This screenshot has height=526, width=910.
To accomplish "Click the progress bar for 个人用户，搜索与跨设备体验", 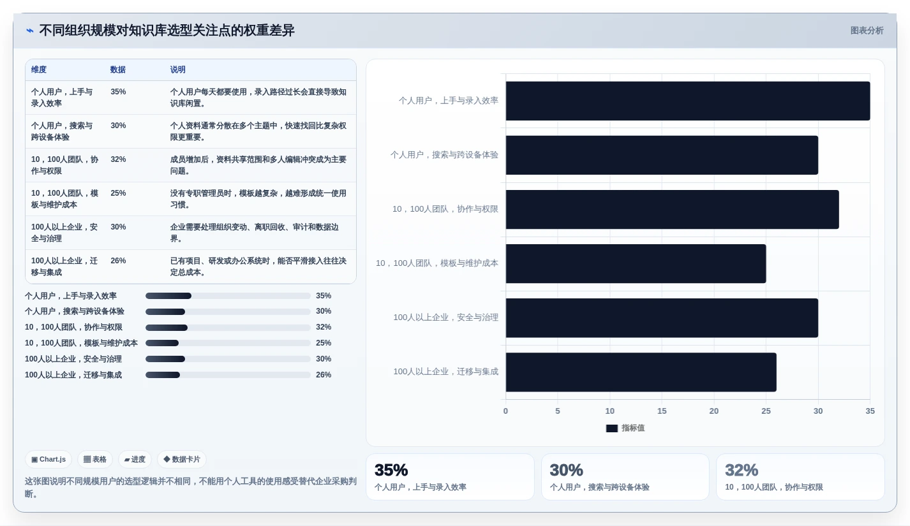I will tap(228, 312).
